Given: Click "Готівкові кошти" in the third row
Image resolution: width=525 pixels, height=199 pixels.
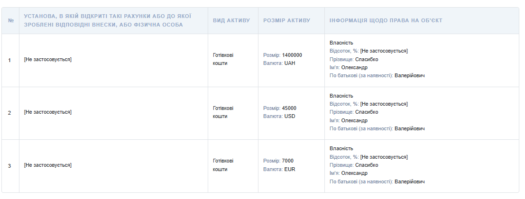Looking at the screenshot, I should (223, 165).
